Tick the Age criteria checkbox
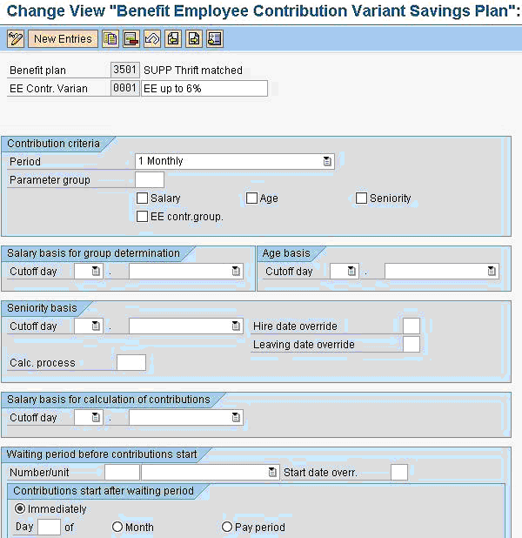The height and width of the screenshot is (538, 522). [252, 198]
